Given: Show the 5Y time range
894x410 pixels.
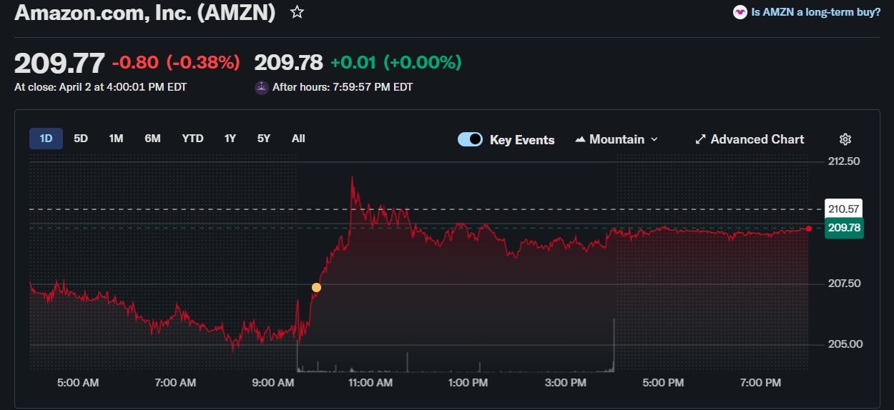Looking at the screenshot, I should coord(264,139).
